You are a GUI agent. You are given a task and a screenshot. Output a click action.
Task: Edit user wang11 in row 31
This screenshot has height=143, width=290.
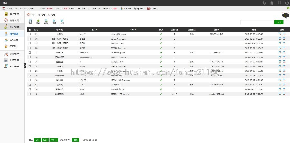(x=280, y=34)
